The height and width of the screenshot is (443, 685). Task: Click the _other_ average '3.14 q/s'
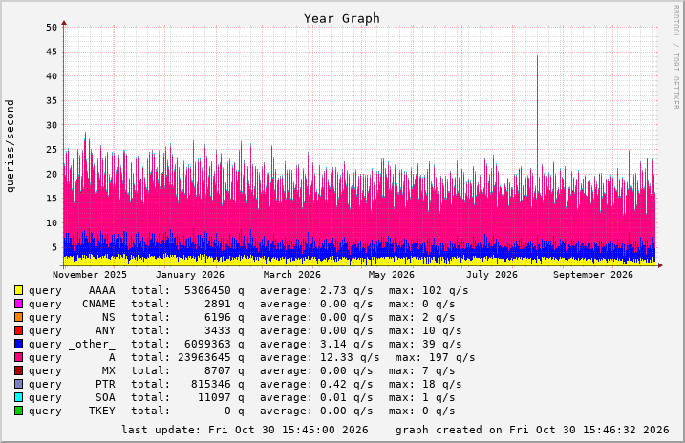[347, 344]
